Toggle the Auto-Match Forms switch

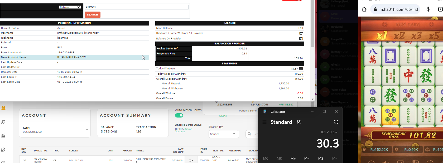(179, 115)
